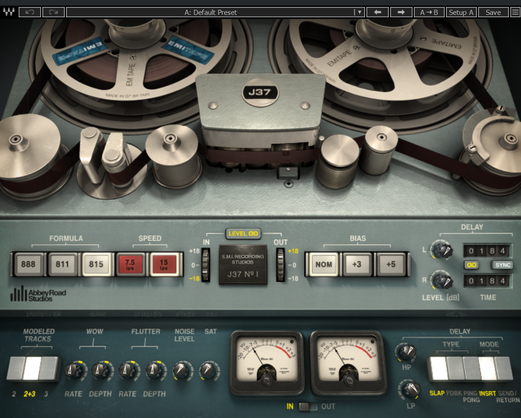Click the Flutter RATE knob
The width and height of the screenshot is (521, 418).
click(x=128, y=371)
